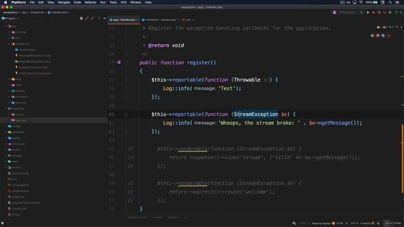404x227 pixels.
Task: Hide the Project tool window
Action: click(104, 18)
